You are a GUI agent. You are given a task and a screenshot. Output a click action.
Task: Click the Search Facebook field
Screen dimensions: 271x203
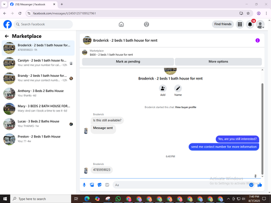click(43, 24)
